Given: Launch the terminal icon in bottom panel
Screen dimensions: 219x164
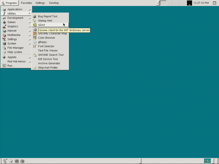Looking at the screenshot, I should pyautogui.click(x=17, y=161).
